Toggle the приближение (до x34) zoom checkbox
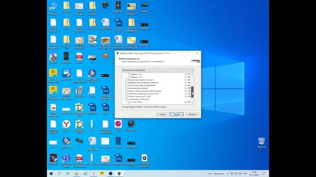This screenshot has width=316, height=177. pyautogui.click(x=126, y=94)
